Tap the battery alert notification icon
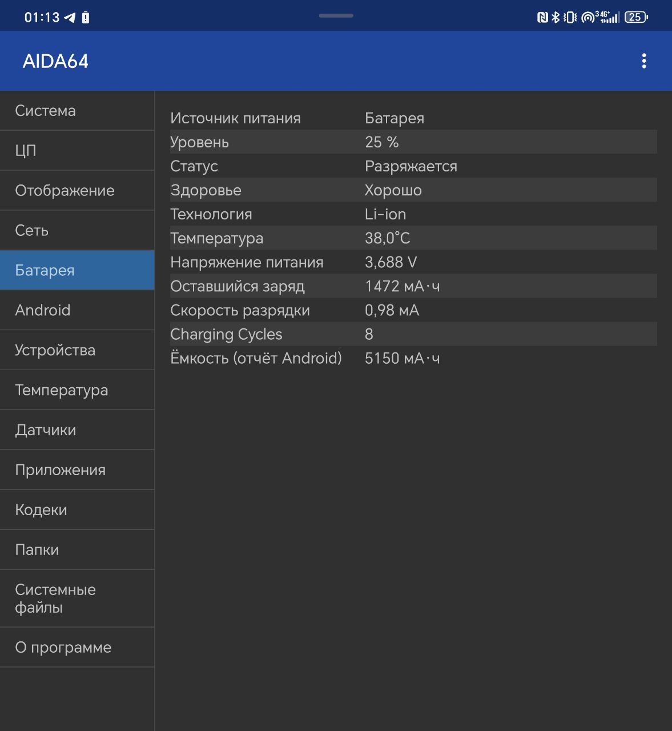Screen dimensions: 672x731 click(x=86, y=18)
